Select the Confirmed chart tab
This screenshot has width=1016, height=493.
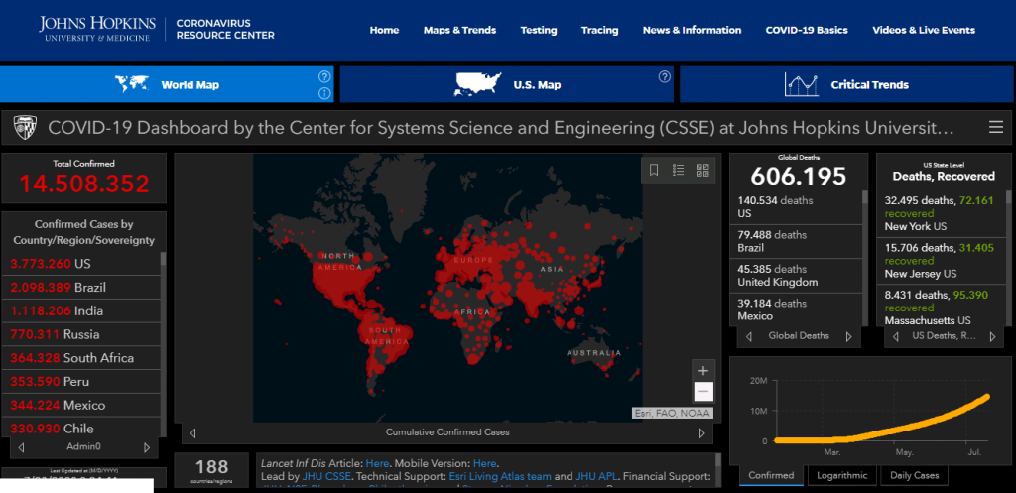[x=771, y=475]
